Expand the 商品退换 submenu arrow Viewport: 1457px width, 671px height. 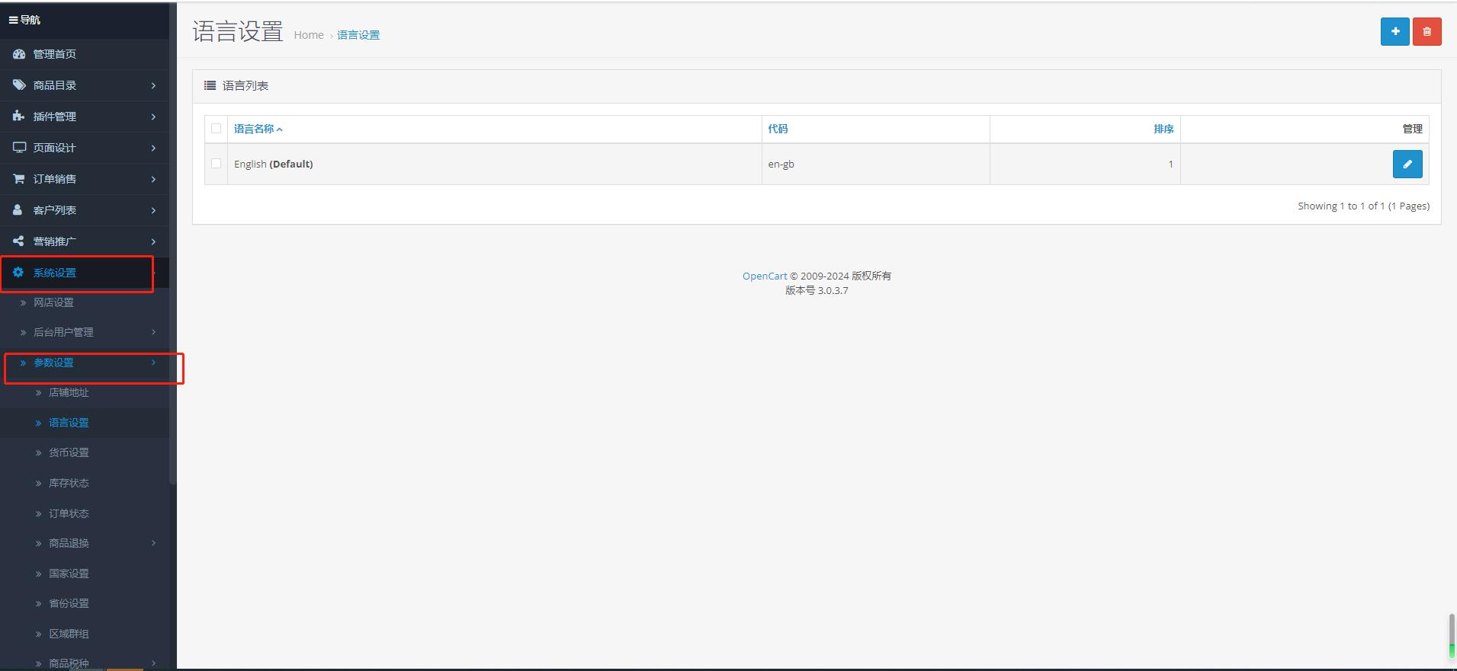153,543
